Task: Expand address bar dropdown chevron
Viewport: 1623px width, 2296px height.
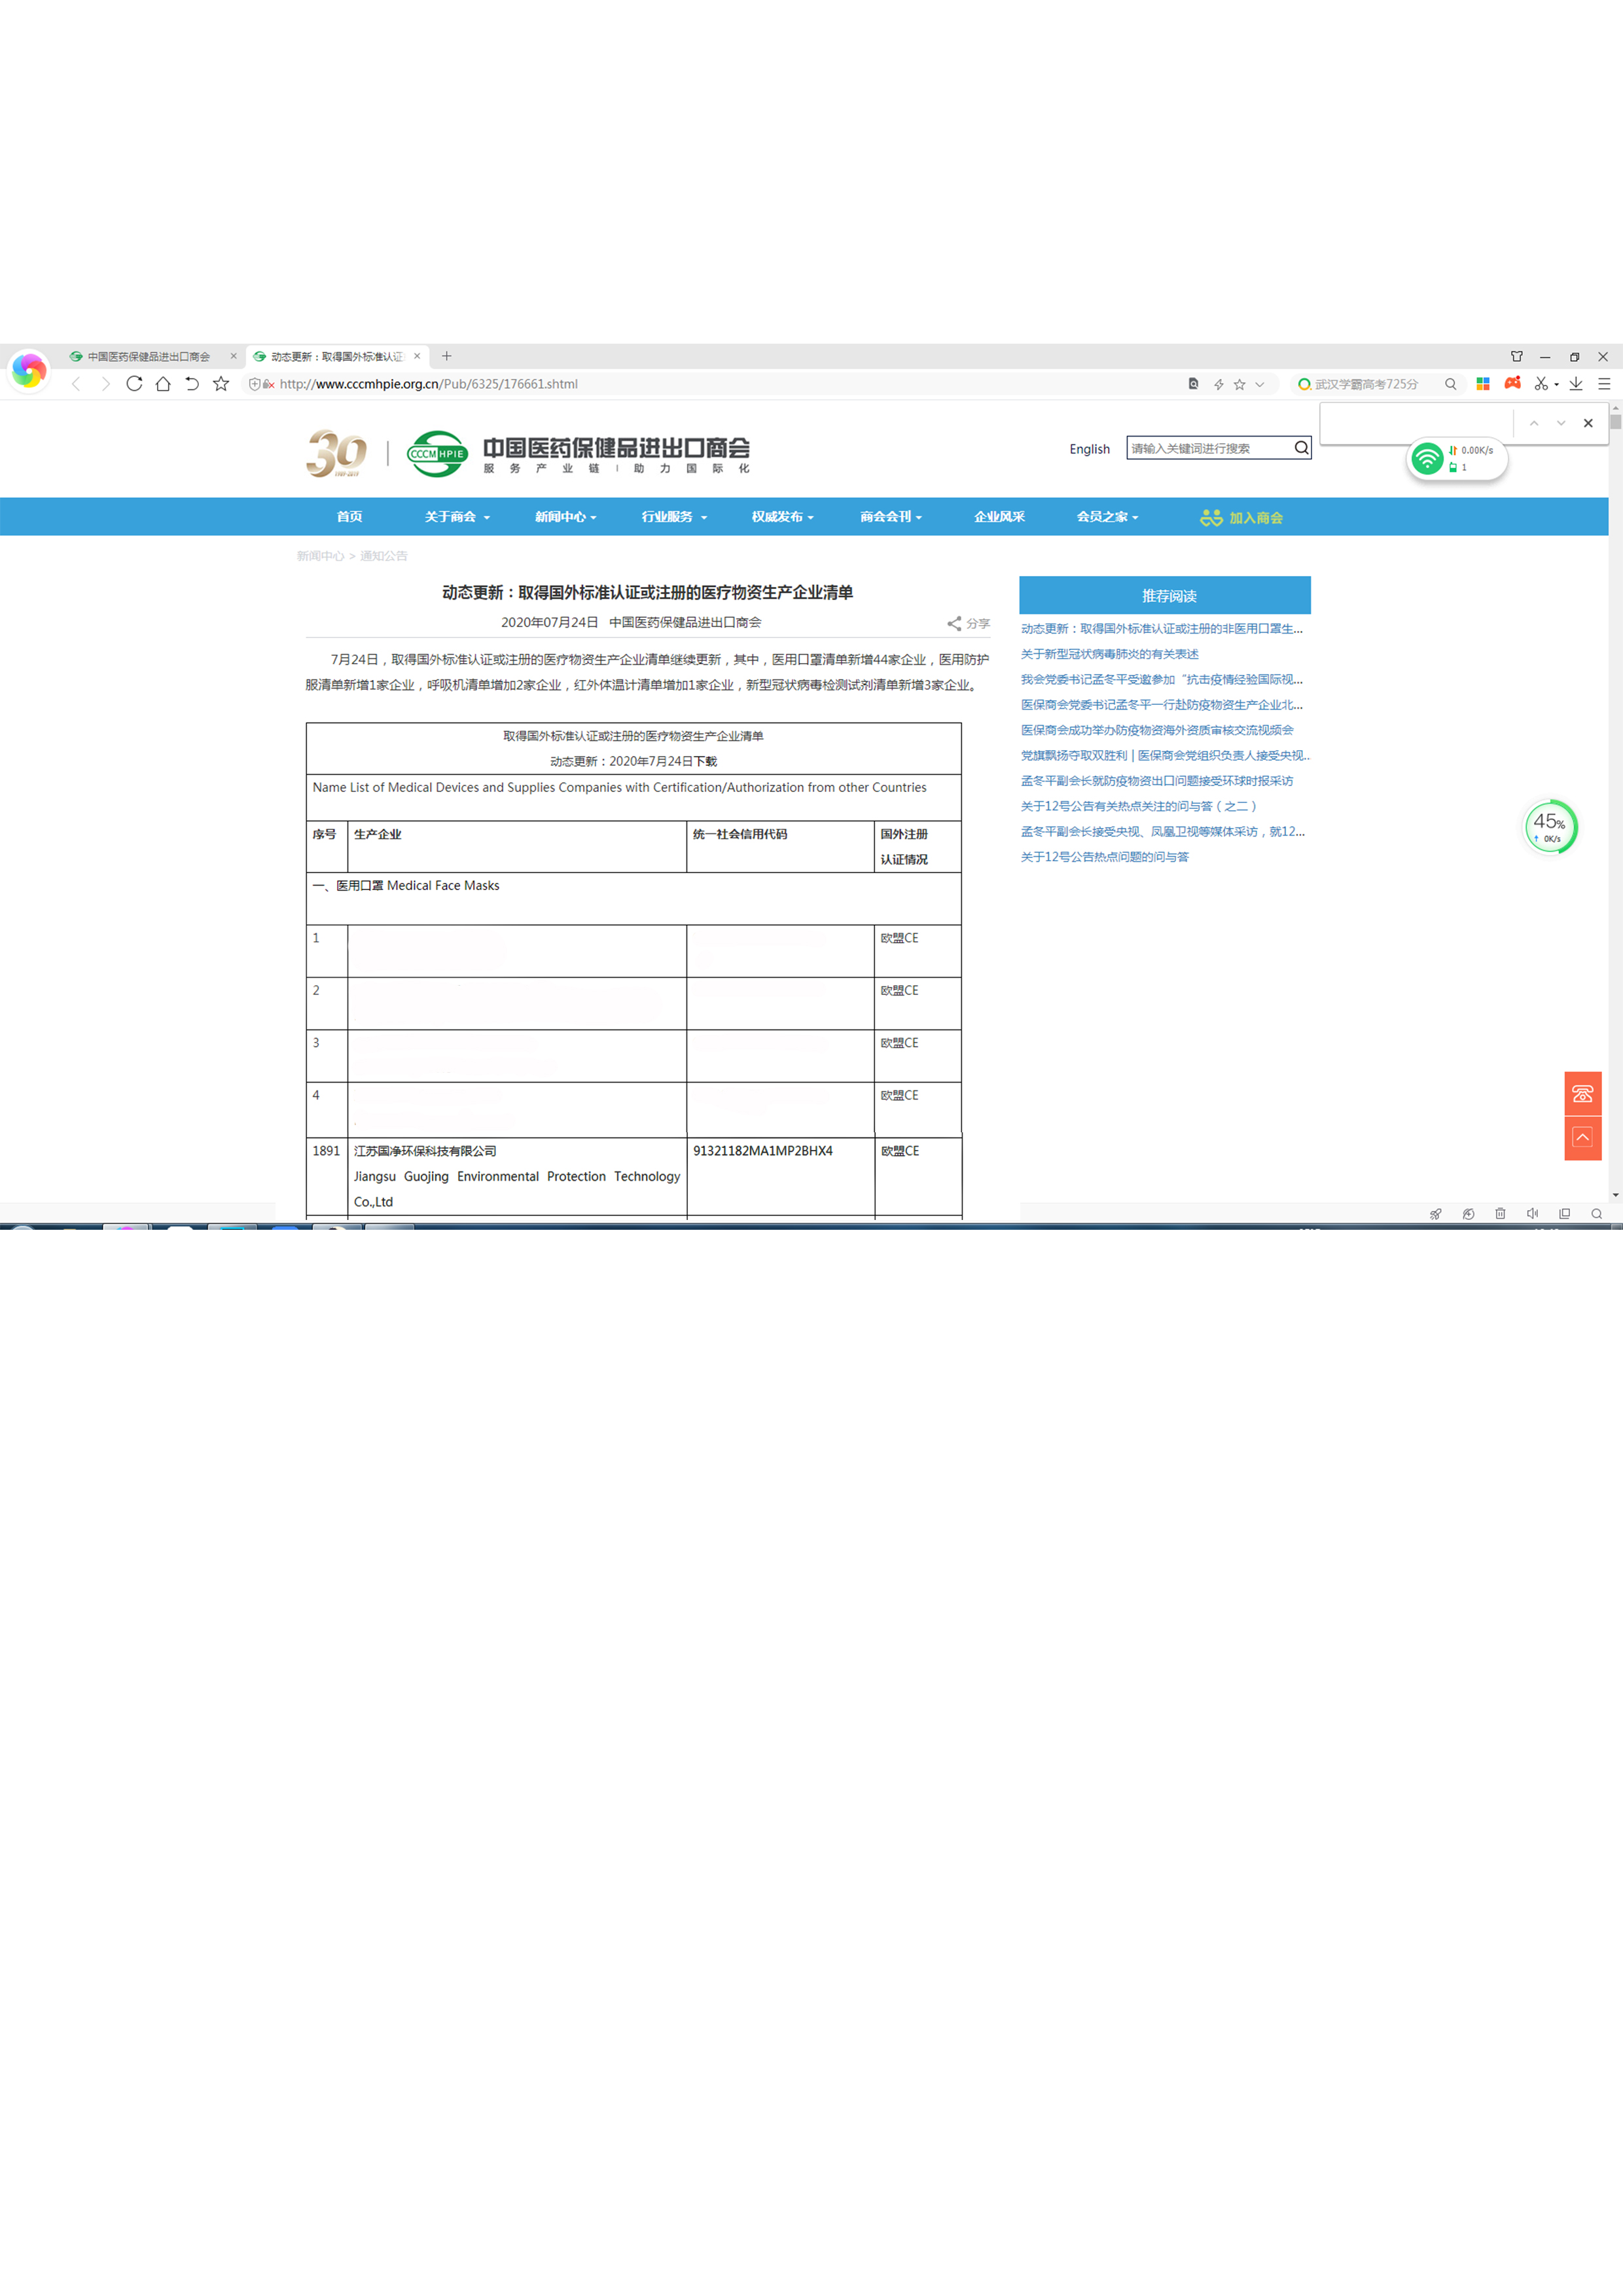Action: (1260, 384)
